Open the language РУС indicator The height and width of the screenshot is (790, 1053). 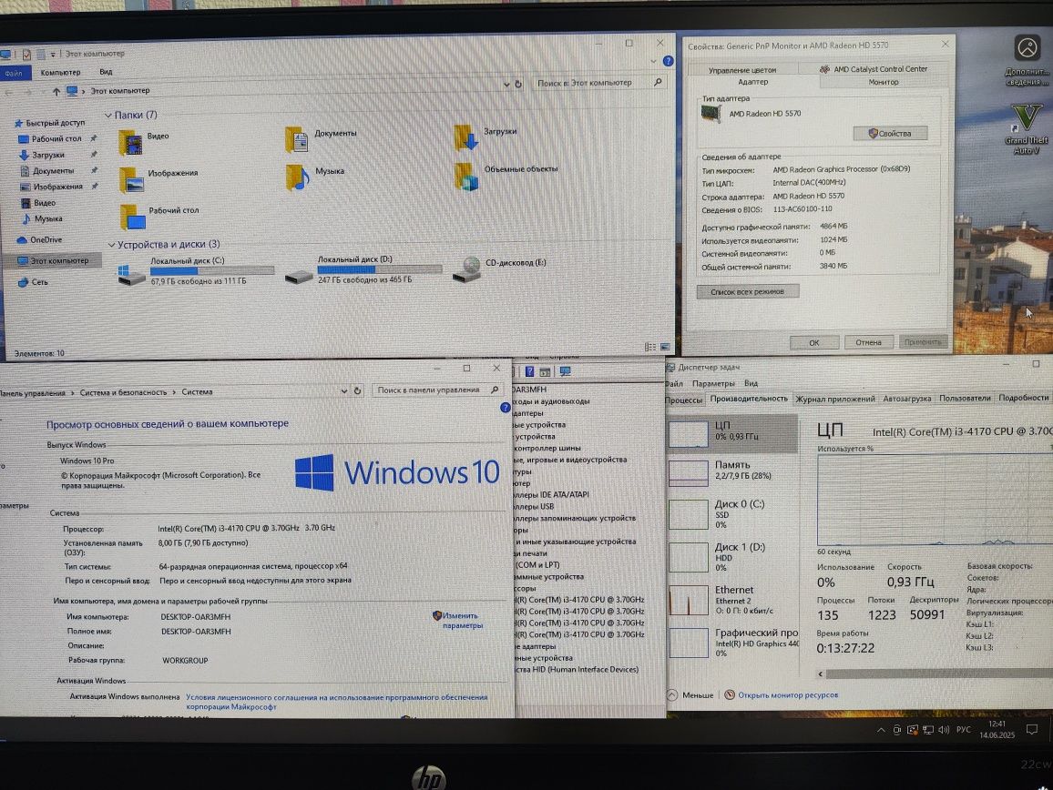(964, 730)
